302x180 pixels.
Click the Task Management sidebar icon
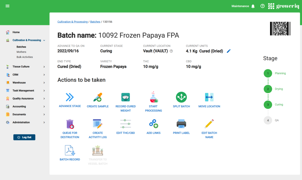click(8, 90)
